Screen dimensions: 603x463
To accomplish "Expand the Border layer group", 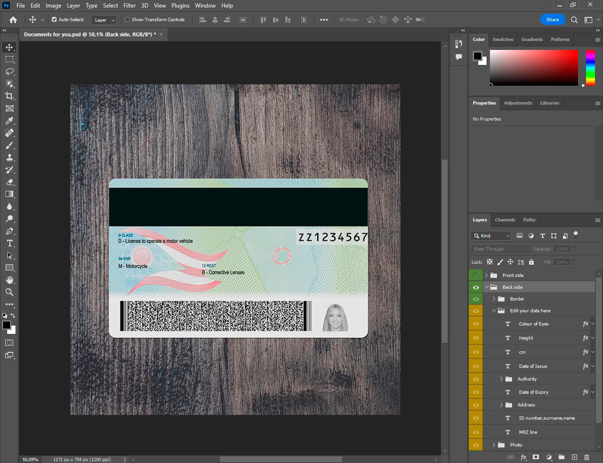I will pos(494,299).
